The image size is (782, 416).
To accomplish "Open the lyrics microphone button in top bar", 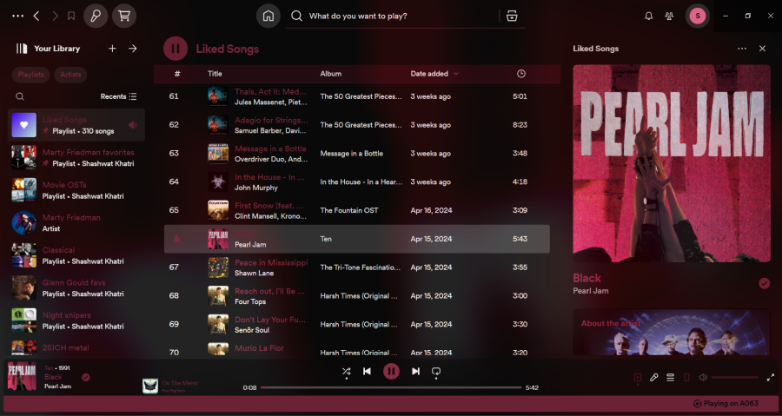I will point(96,16).
